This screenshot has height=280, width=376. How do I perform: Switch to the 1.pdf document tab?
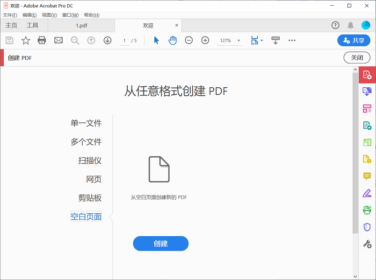tap(81, 25)
